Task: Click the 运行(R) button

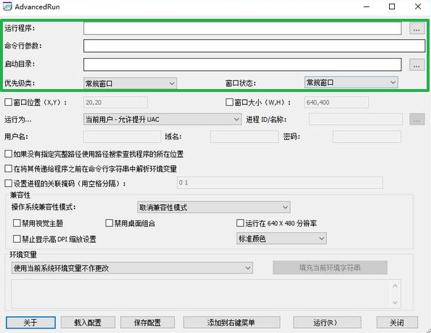Action: (327, 322)
